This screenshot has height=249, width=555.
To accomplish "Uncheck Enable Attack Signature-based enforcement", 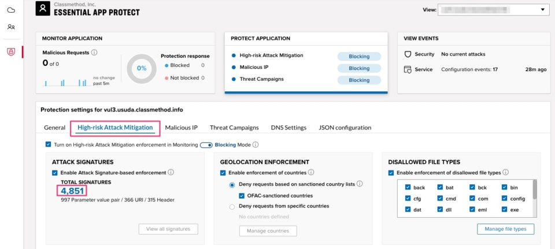I will 54,173.
